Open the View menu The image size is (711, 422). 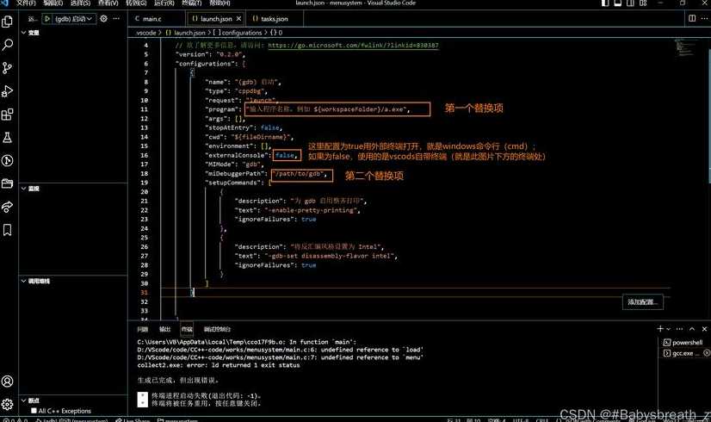pos(108,3)
